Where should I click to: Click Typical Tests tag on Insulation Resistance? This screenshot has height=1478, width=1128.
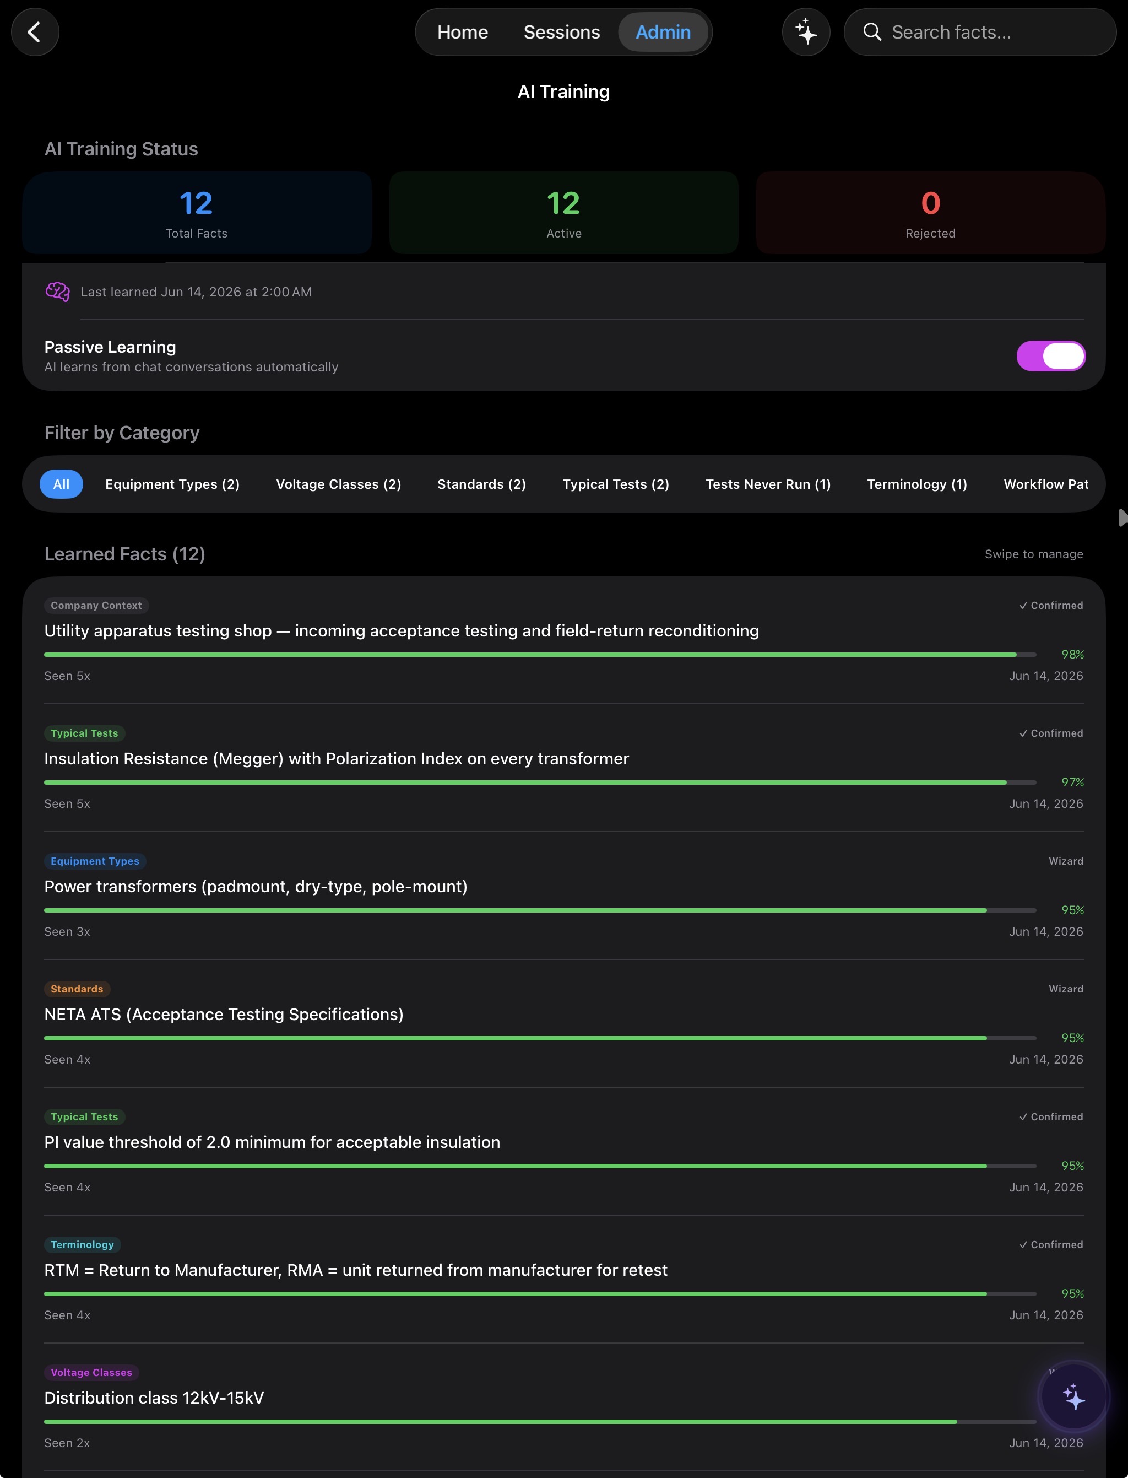[x=85, y=733]
